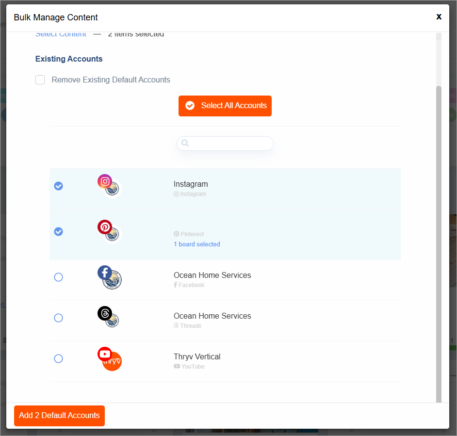Click the Facebook account avatar icon
Screen dimensions: 457x436
tap(109, 277)
